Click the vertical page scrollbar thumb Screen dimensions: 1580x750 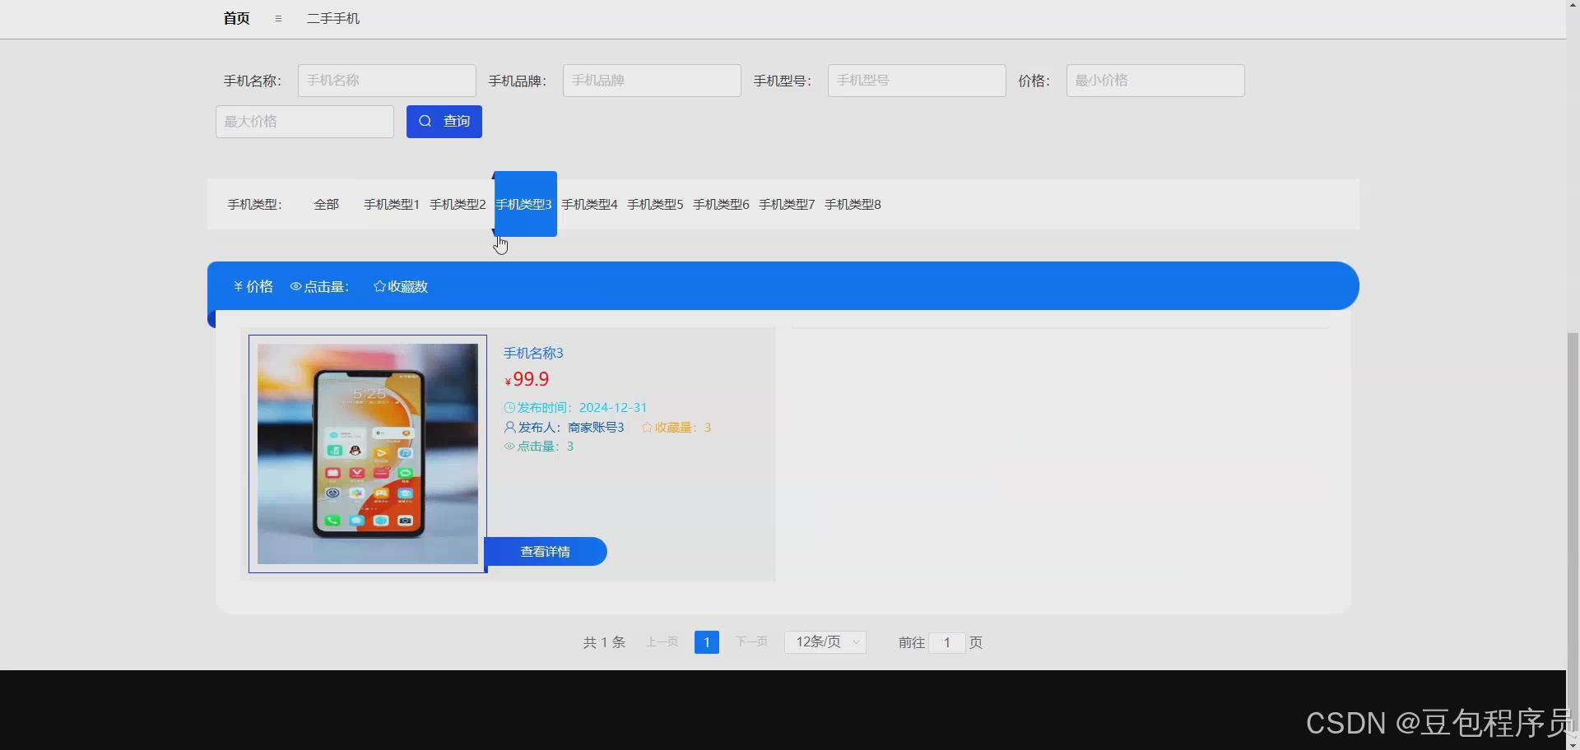pos(1573,533)
